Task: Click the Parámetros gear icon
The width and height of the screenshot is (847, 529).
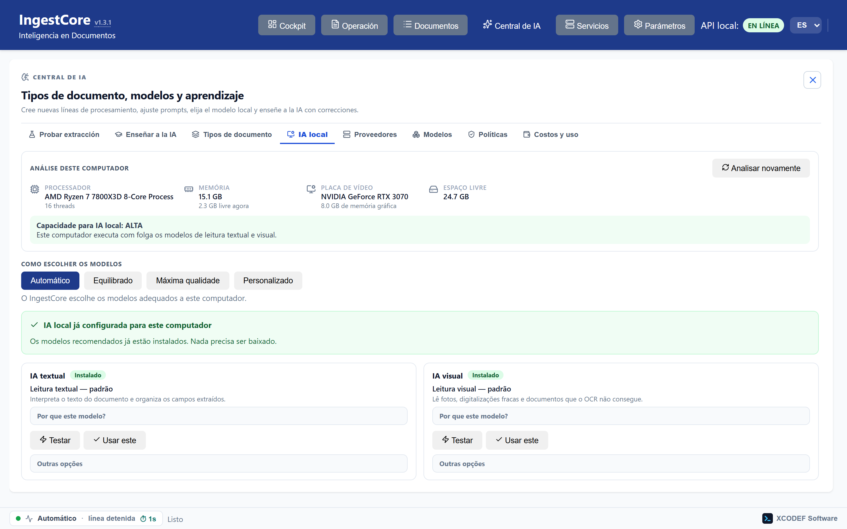Action: (638, 24)
